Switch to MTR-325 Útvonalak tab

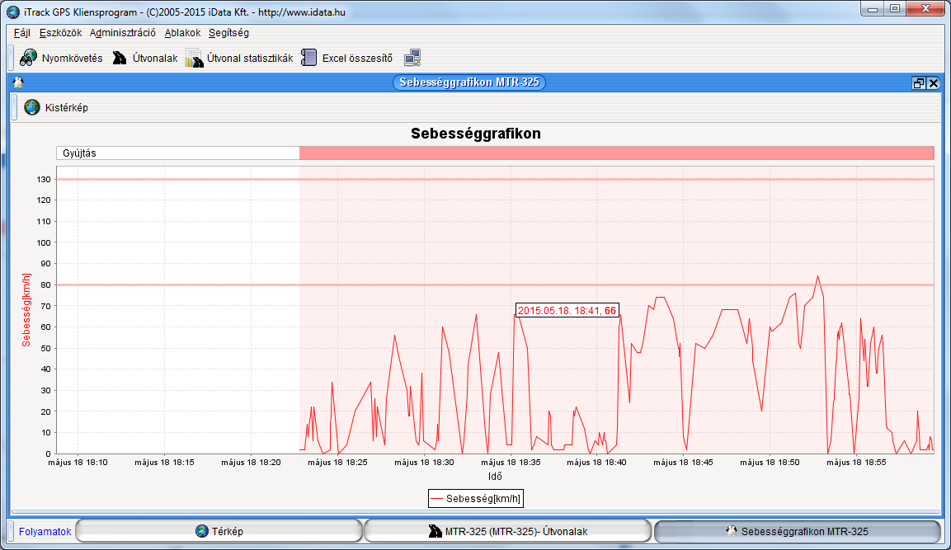coord(507,532)
